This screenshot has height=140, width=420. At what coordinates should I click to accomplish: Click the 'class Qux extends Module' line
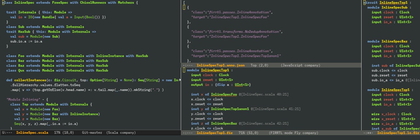pyautogui.click(x=57, y=70)
